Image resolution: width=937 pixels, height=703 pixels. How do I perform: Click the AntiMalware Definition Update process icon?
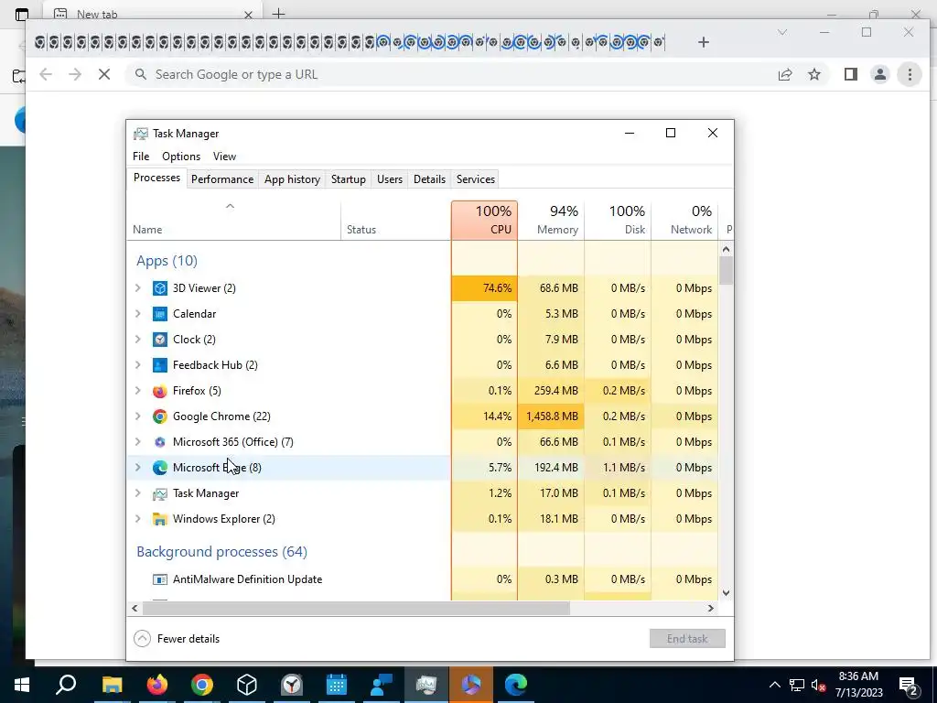pyautogui.click(x=159, y=579)
